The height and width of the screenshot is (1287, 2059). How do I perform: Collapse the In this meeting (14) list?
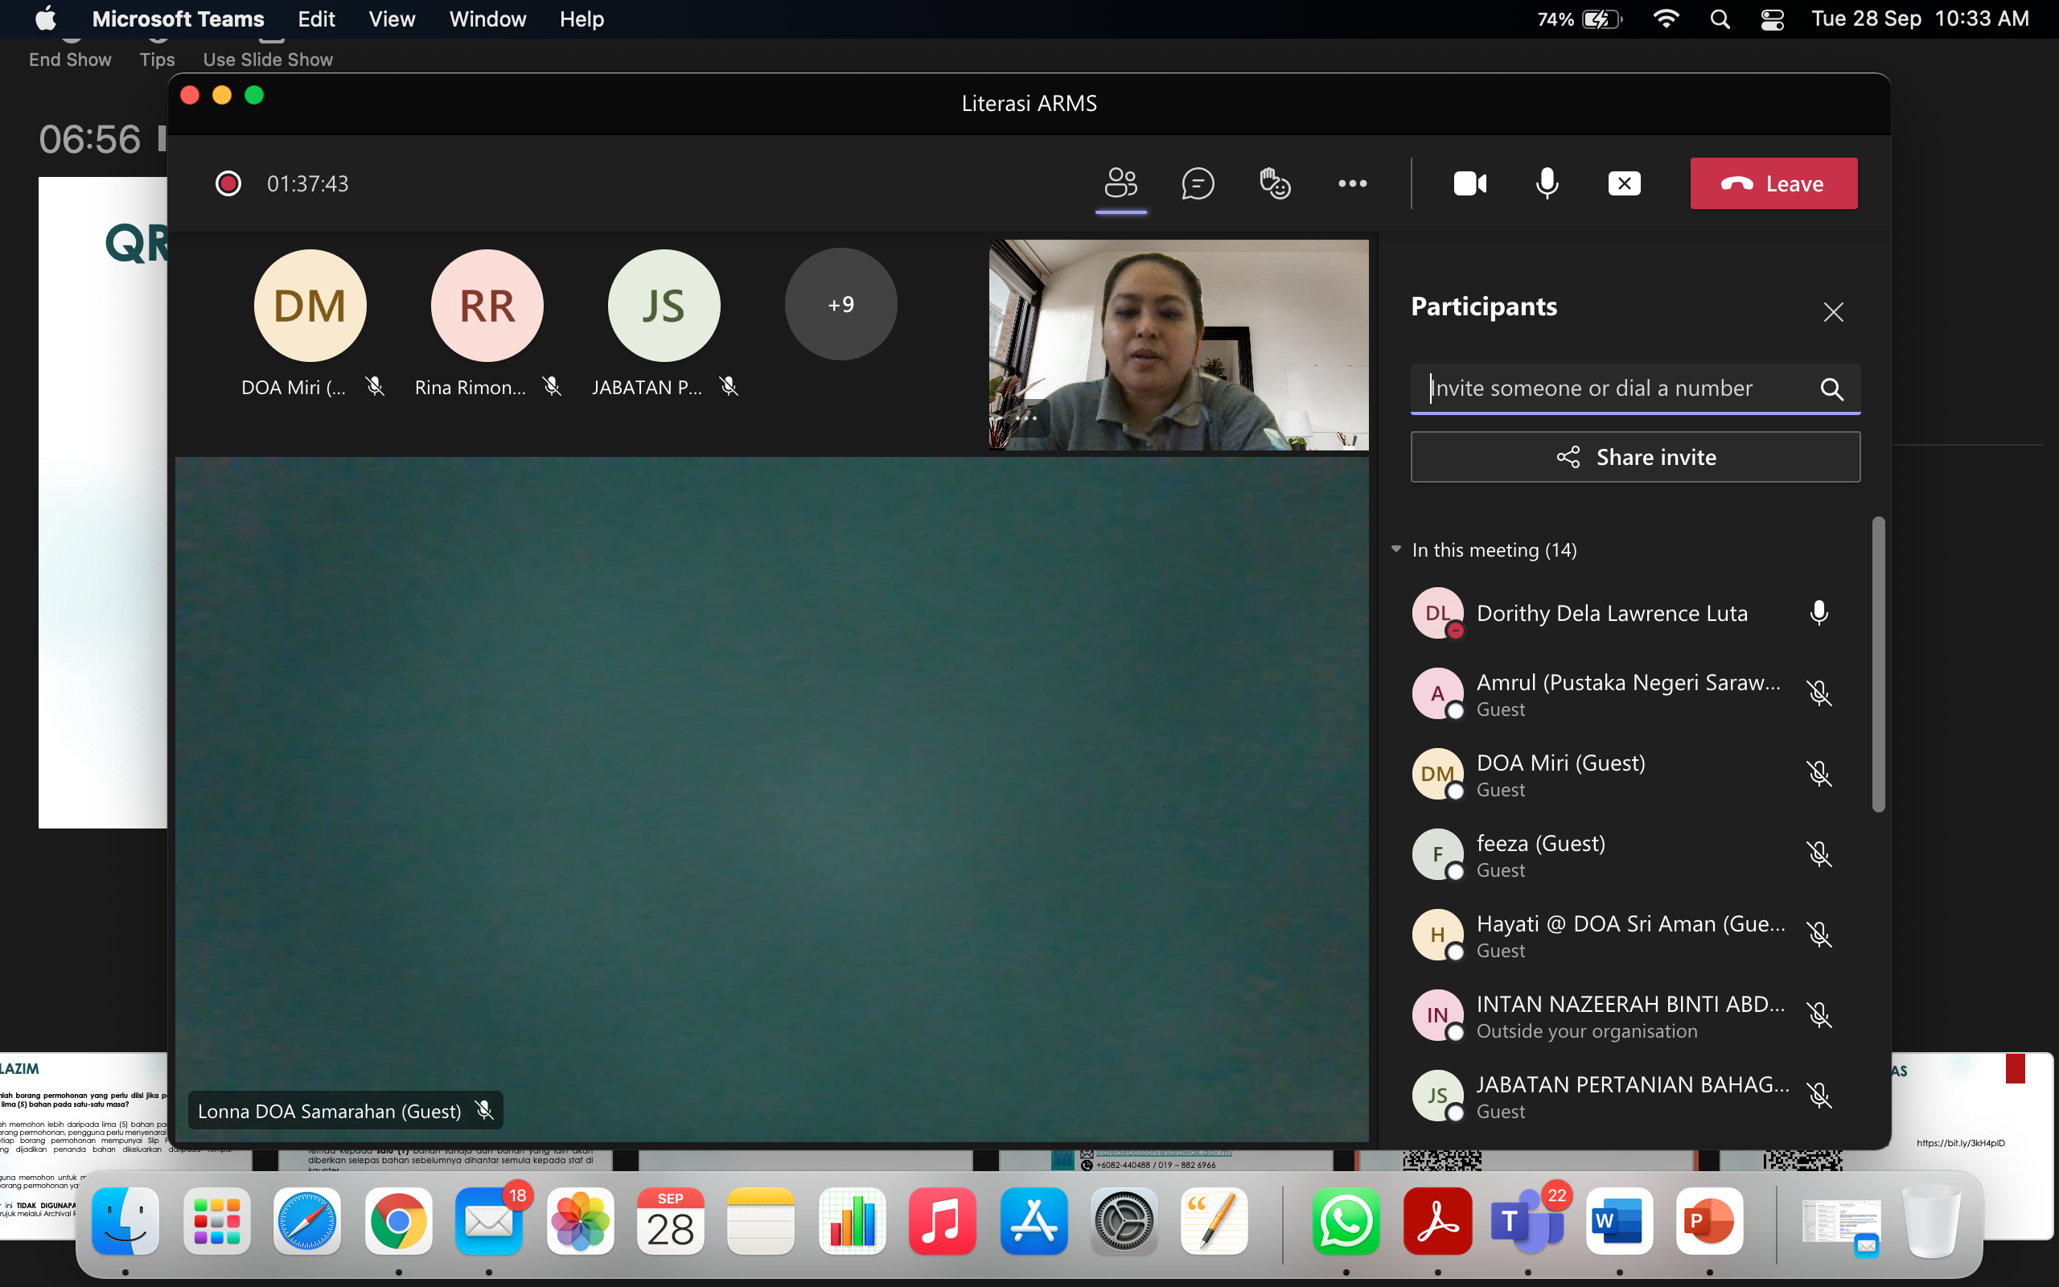pos(1396,549)
